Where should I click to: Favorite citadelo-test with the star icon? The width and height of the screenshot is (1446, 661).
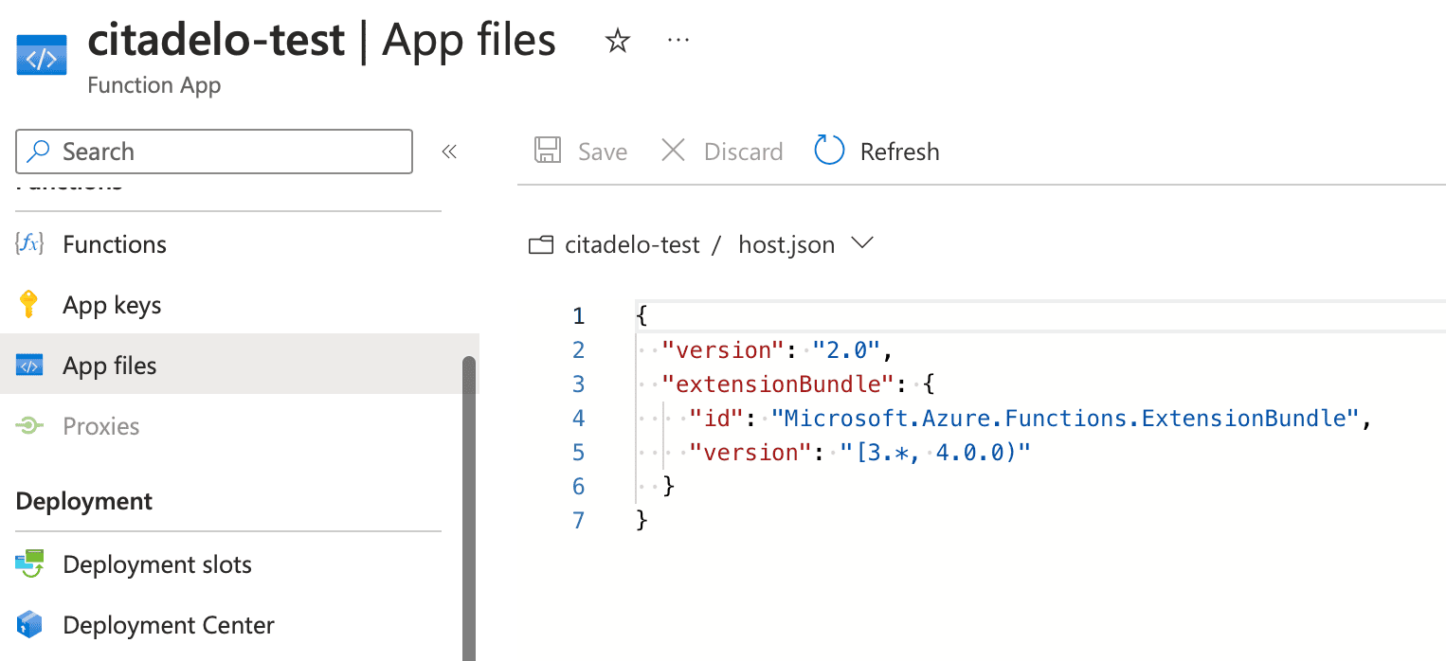point(617,41)
